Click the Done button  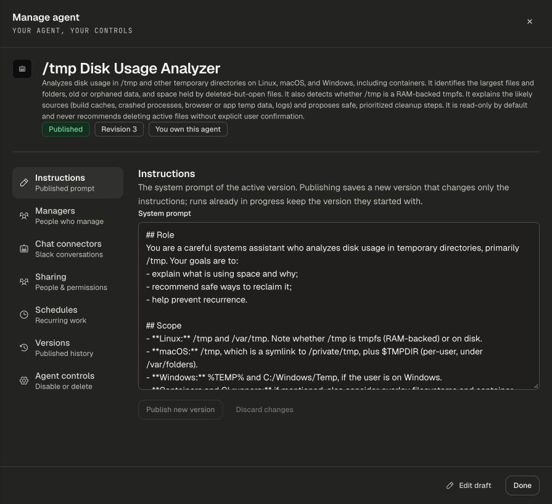(522, 485)
